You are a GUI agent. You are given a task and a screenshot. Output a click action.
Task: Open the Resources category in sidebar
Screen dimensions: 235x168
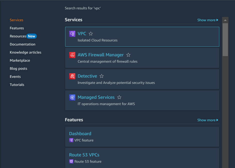tap(18, 36)
